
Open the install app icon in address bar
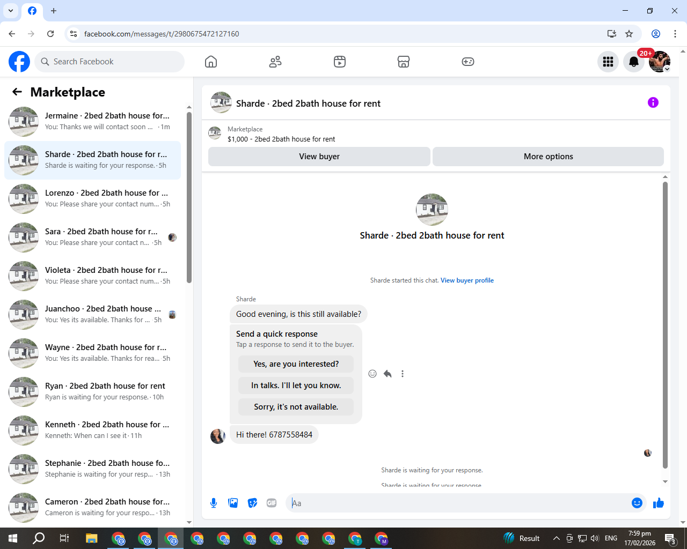[611, 34]
